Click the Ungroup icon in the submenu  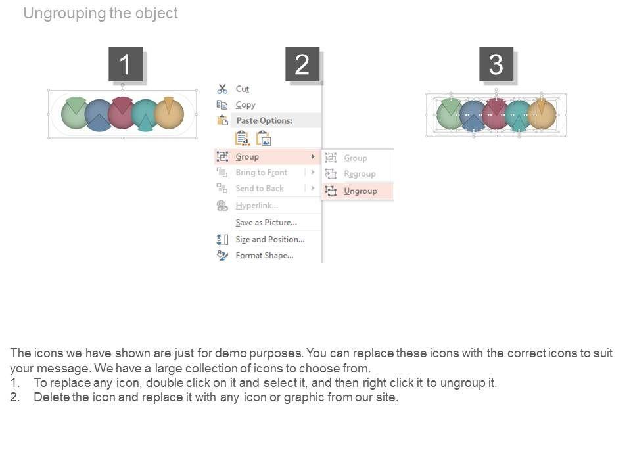(331, 191)
